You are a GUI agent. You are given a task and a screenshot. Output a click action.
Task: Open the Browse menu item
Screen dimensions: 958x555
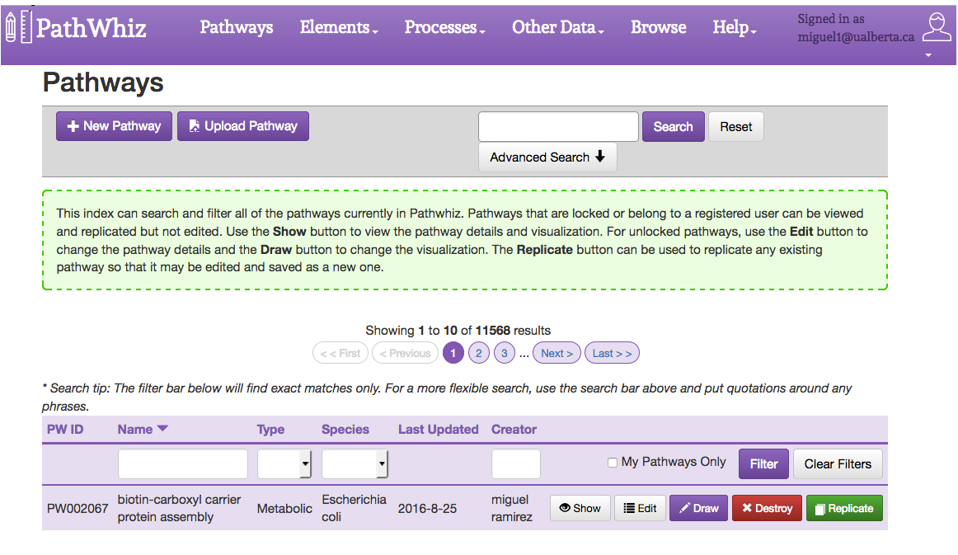click(658, 27)
